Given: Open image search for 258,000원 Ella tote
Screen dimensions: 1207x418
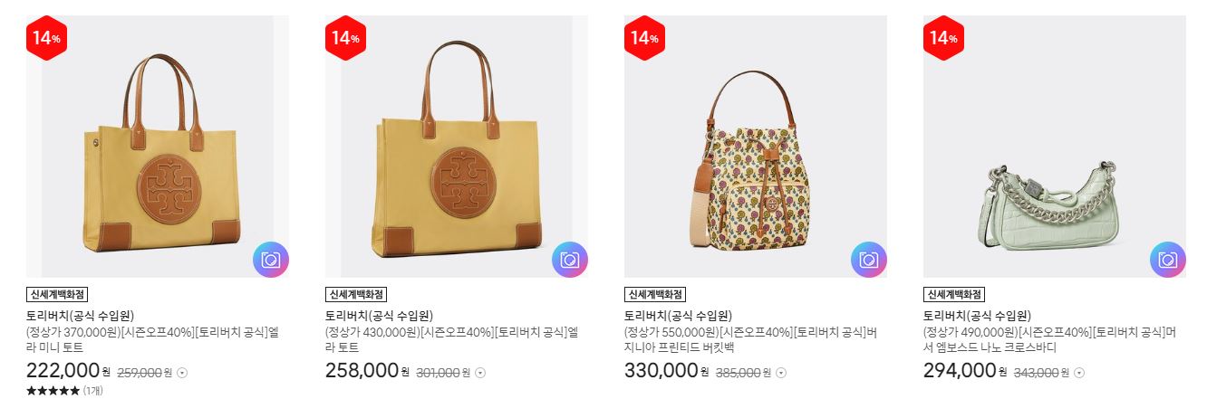Looking at the screenshot, I should coord(570,260).
